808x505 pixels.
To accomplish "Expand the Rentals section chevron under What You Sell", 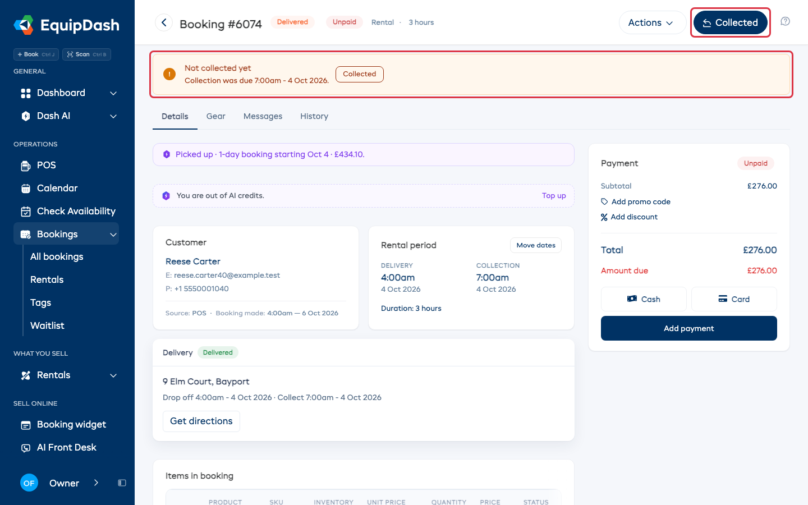I will pyautogui.click(x=113, y=375).
